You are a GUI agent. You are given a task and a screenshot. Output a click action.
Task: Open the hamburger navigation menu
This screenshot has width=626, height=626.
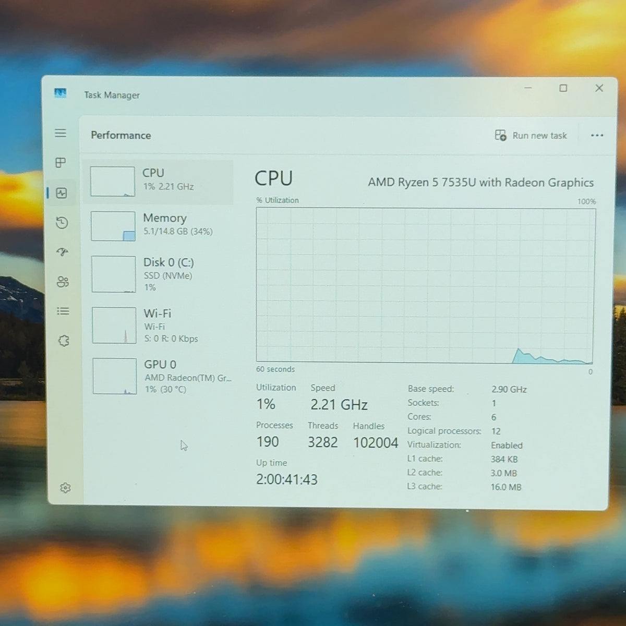click(61, 133)
